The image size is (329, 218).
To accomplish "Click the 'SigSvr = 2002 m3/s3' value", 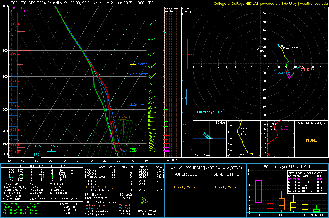I will pos(64,199).
